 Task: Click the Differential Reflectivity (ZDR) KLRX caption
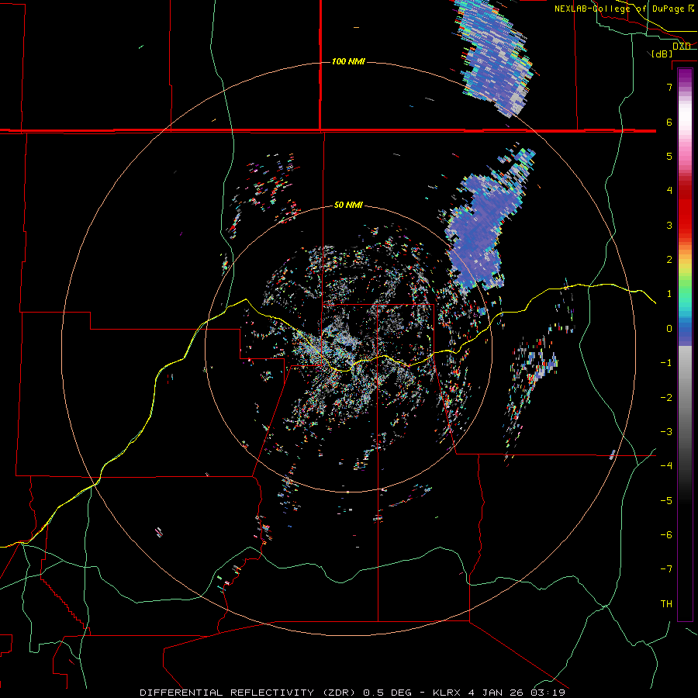353,693
